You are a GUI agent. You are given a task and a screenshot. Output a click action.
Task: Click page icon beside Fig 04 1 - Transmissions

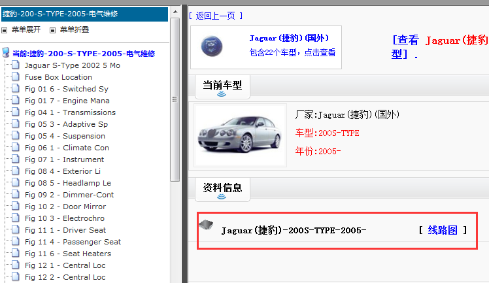pos(15,112)
